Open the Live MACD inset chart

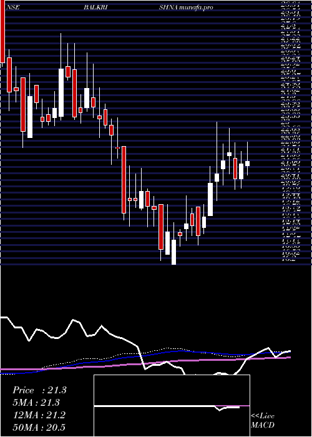pyautogui.click(x=172, y=406)
